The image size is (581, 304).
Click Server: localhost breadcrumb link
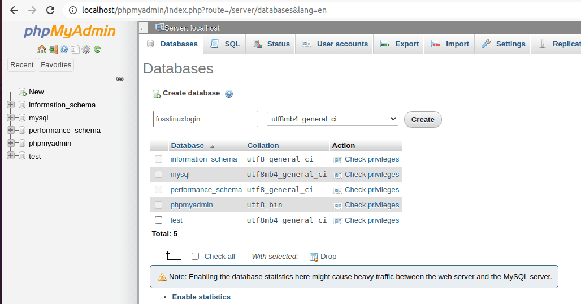[192, 28]
